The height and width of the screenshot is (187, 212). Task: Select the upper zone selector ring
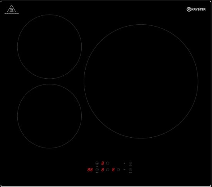(108, 163)
